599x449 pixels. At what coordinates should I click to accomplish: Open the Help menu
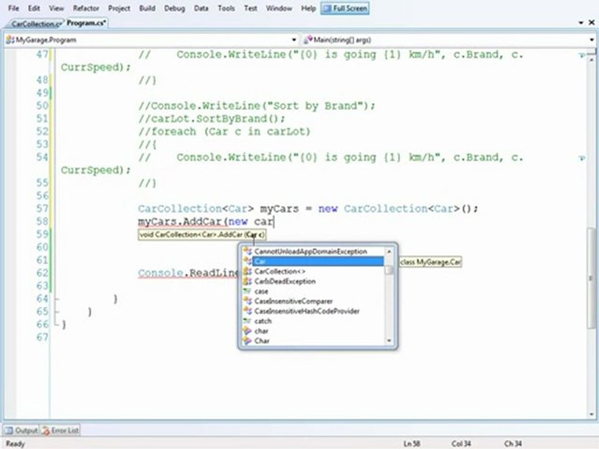tap(308, 8)
